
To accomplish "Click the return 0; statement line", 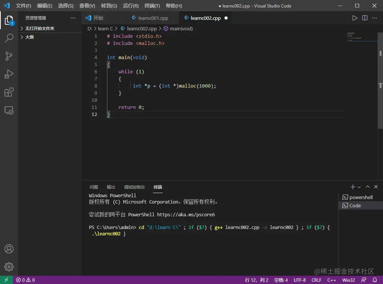I will (131, 107).
